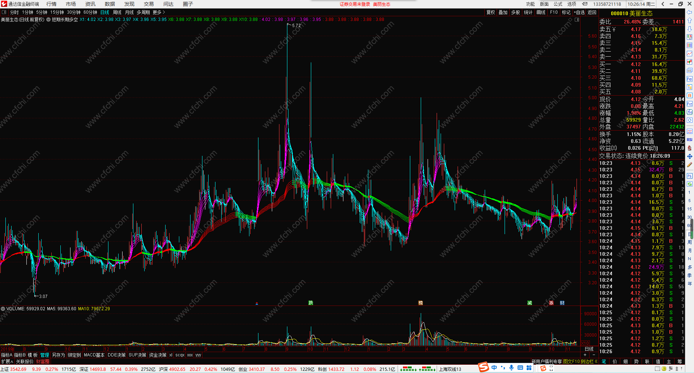
Task: Click the down arrow icon in right sidebar
Action: click(690, 29)
